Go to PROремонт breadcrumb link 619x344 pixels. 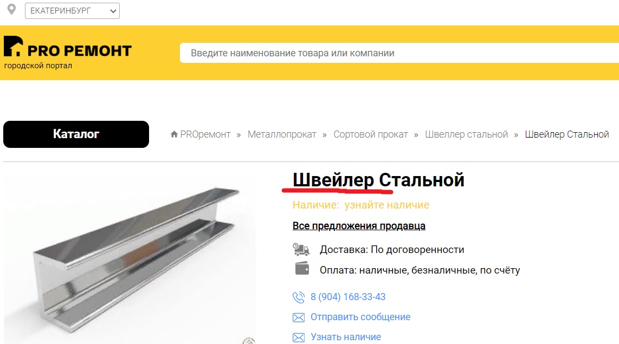[205, 134]
